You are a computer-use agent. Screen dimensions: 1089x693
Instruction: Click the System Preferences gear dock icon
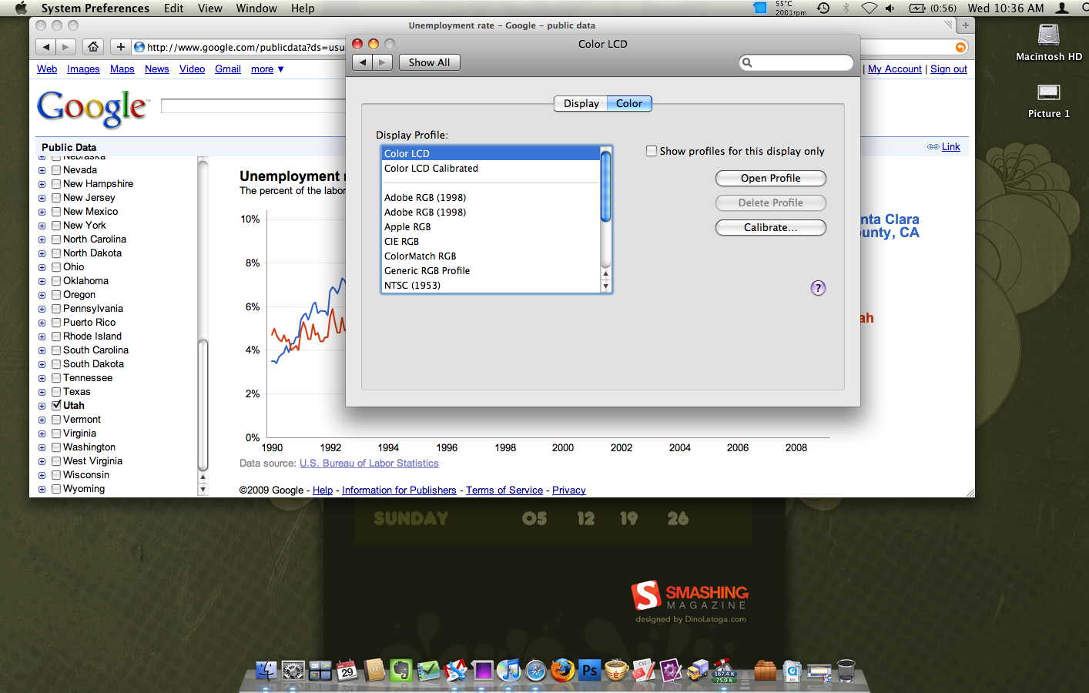click(293, 671)
